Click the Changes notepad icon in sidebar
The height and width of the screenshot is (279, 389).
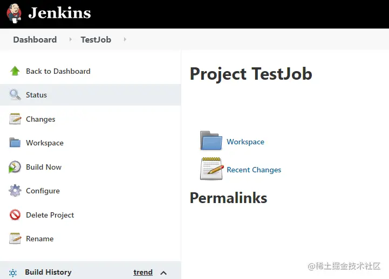(15, 119)
